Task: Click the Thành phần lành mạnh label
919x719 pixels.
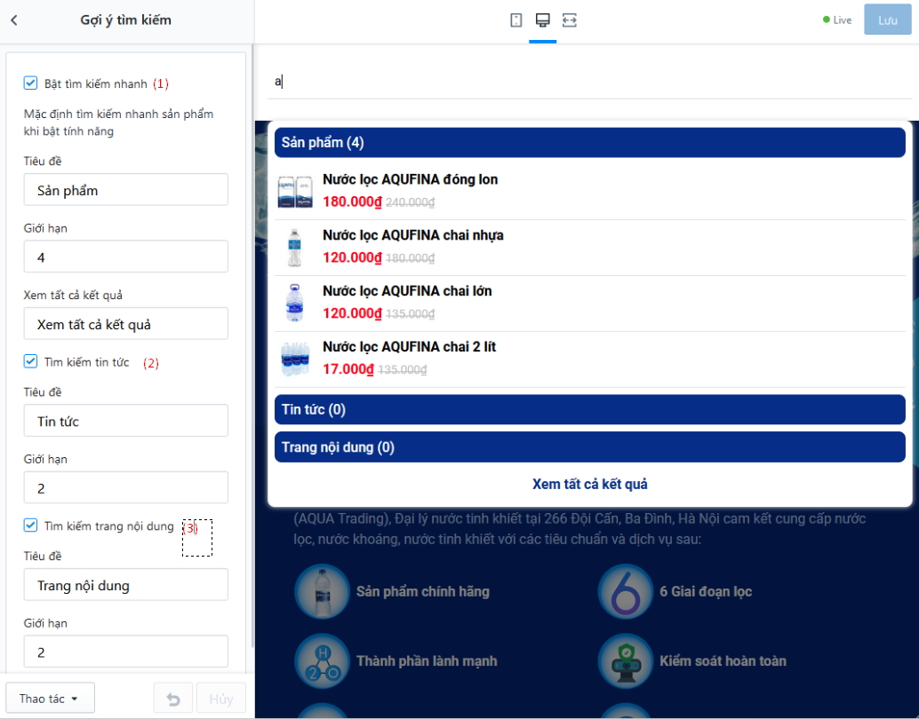Action: point(427,661)
